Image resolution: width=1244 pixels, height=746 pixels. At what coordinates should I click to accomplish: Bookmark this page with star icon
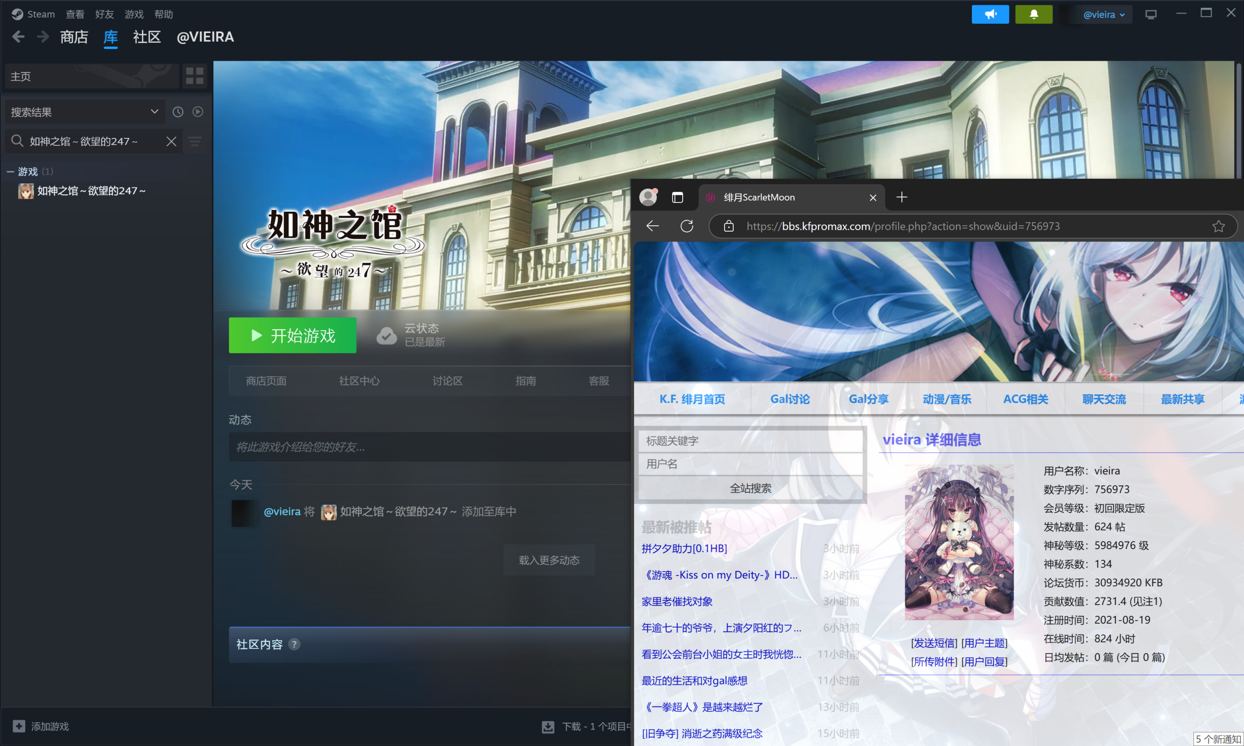1218,226
